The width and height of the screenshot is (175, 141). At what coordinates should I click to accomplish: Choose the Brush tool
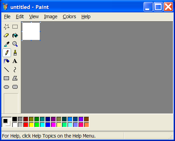[x=15, y=53]
